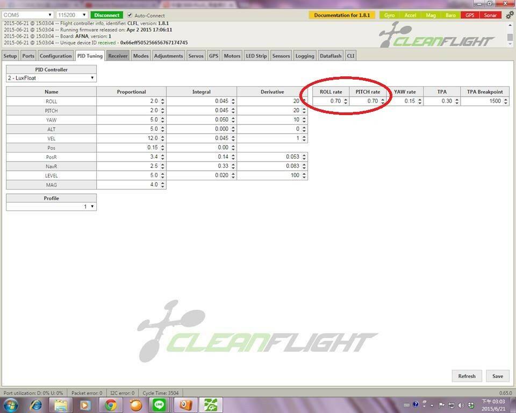Switch to the Setup tab
This screenshot has width=516, height=413.
(10, 56)
